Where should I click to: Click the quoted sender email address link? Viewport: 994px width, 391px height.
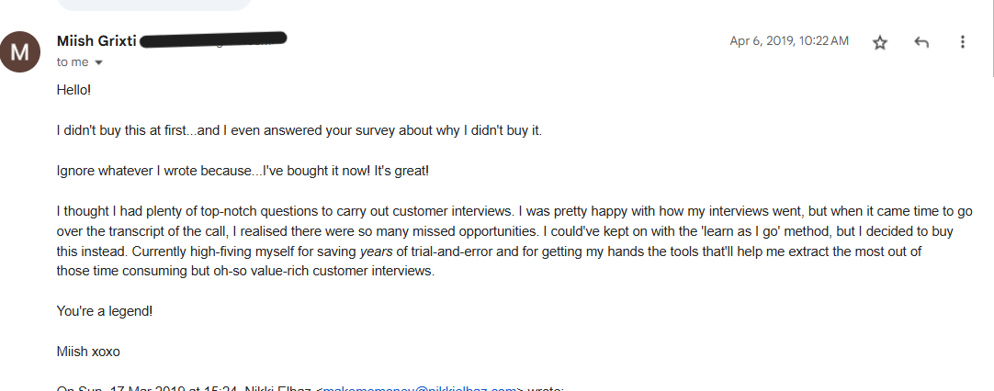point(423,387)
